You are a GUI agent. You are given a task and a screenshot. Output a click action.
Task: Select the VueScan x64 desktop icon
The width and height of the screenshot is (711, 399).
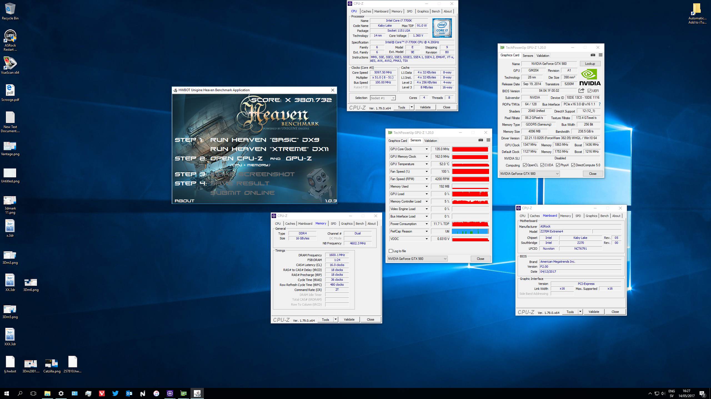(10, 65)
